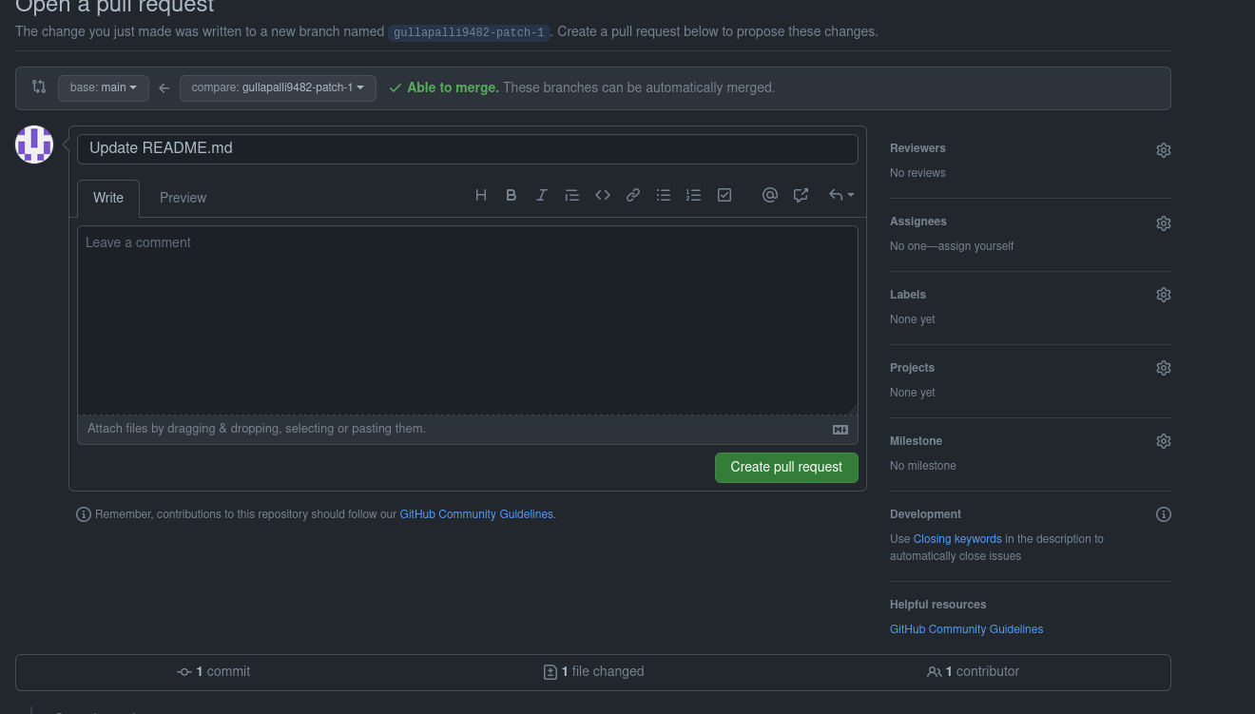Screen dimensions: 1255x714
Task: View the 1 file changed tab
Action: (593, 671)
